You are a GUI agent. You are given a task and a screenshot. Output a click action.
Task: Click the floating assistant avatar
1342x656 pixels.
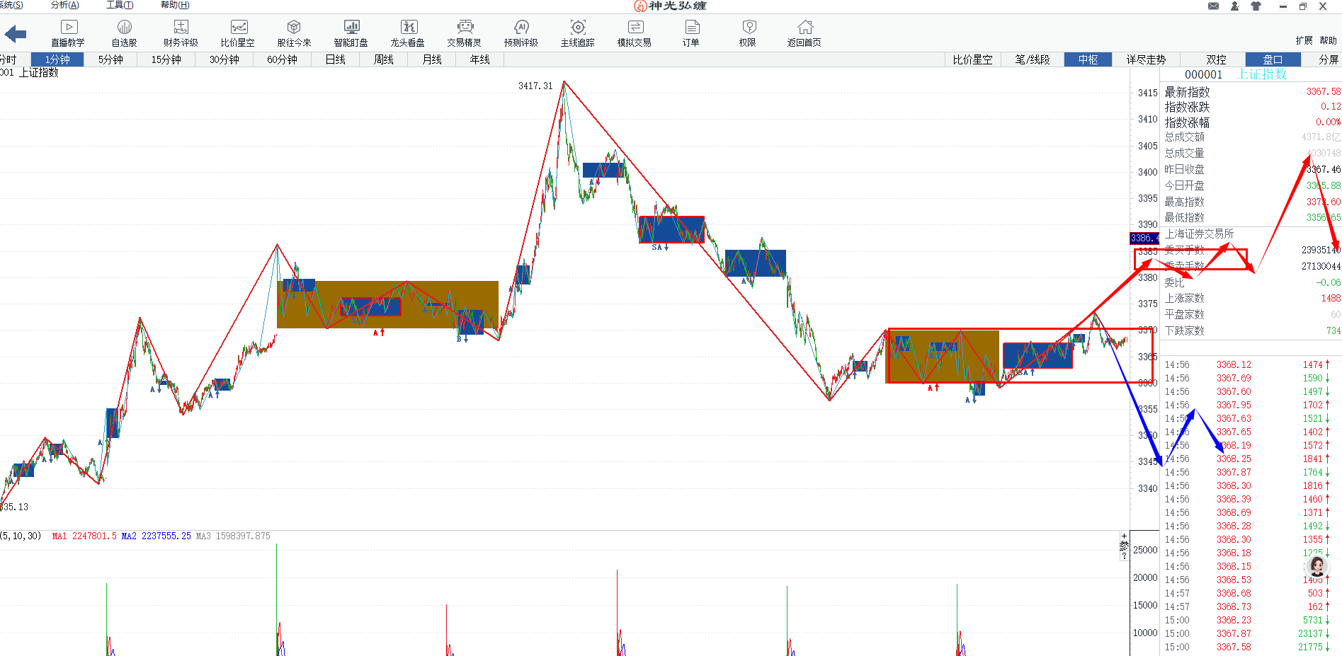pos(1317,565)
